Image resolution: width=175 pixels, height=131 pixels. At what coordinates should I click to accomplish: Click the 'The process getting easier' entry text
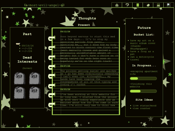coord(89,78)
